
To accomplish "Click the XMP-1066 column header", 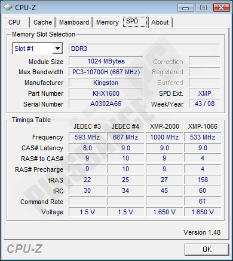I will [203, 126].
